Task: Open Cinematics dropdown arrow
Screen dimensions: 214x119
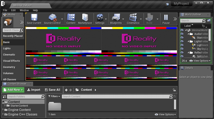Action: coord(141,19)
